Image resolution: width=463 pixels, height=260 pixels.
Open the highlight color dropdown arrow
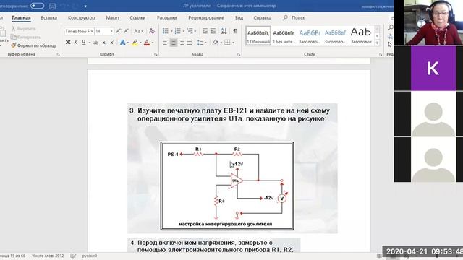point(140,43)
